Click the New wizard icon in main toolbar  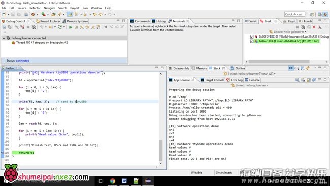tap(4, 14)
